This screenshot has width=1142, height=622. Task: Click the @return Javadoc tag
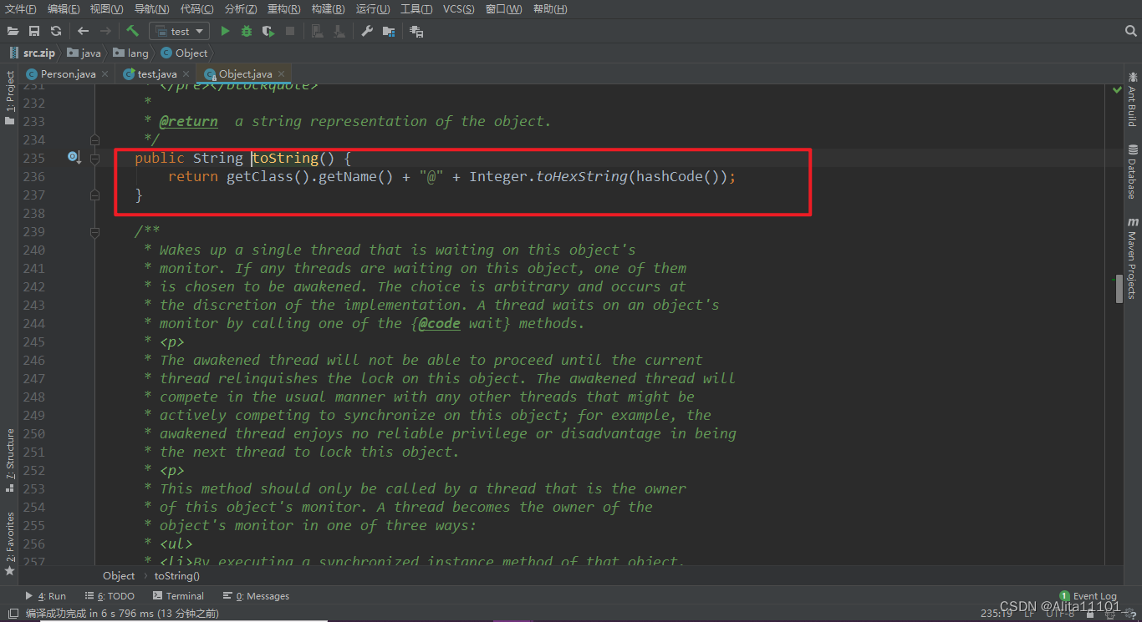(189, 121)
